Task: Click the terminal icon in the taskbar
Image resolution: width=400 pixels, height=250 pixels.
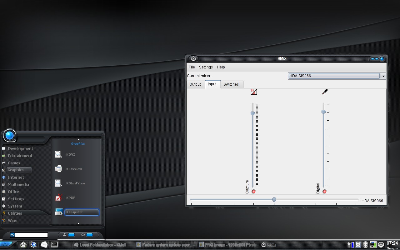Action: [54, 244]
